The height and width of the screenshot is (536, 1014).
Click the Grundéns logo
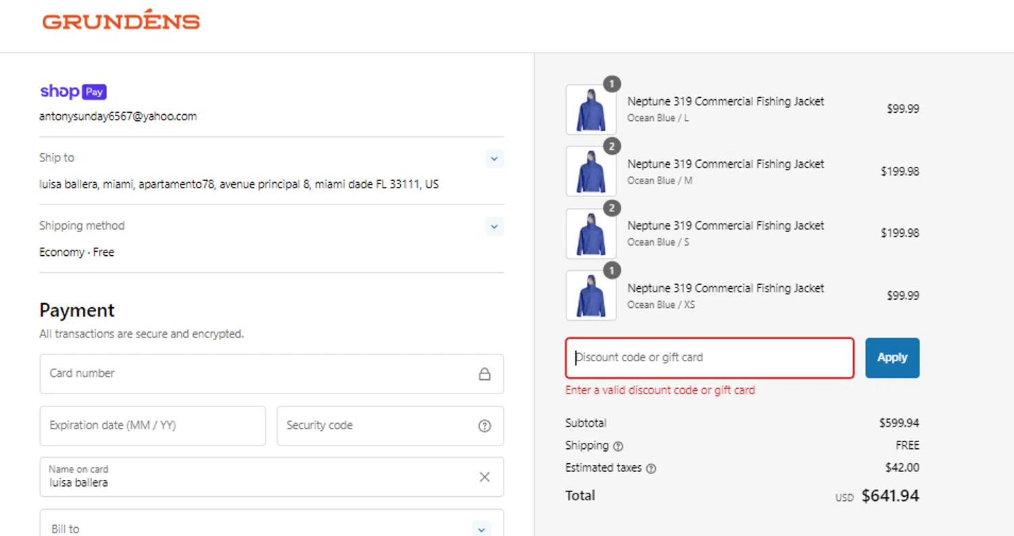point(121,20)
